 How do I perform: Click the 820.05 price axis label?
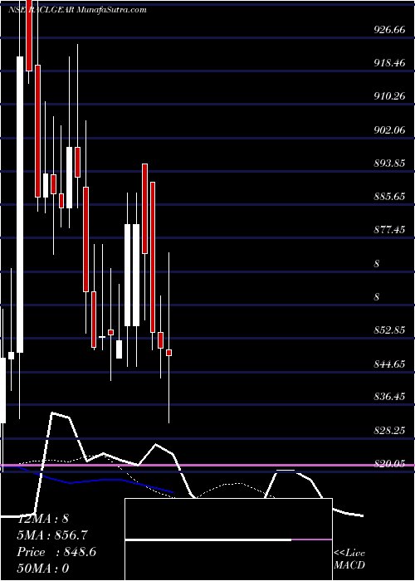click(389, 463)
